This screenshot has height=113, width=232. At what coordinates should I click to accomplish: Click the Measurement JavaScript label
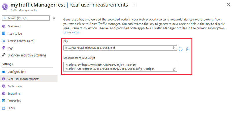point(79,58)
